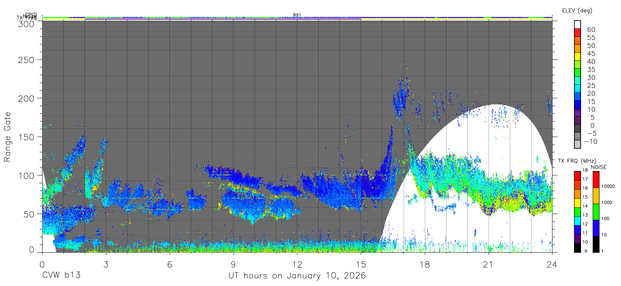
Task: Click the 'UT hours on January 10, 2026' label
Action: (297, 276)
